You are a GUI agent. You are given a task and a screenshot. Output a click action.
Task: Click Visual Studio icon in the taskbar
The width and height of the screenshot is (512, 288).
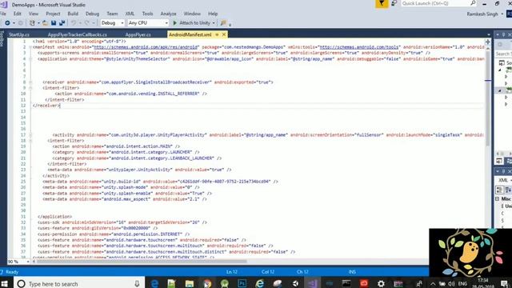coord(312,283)
